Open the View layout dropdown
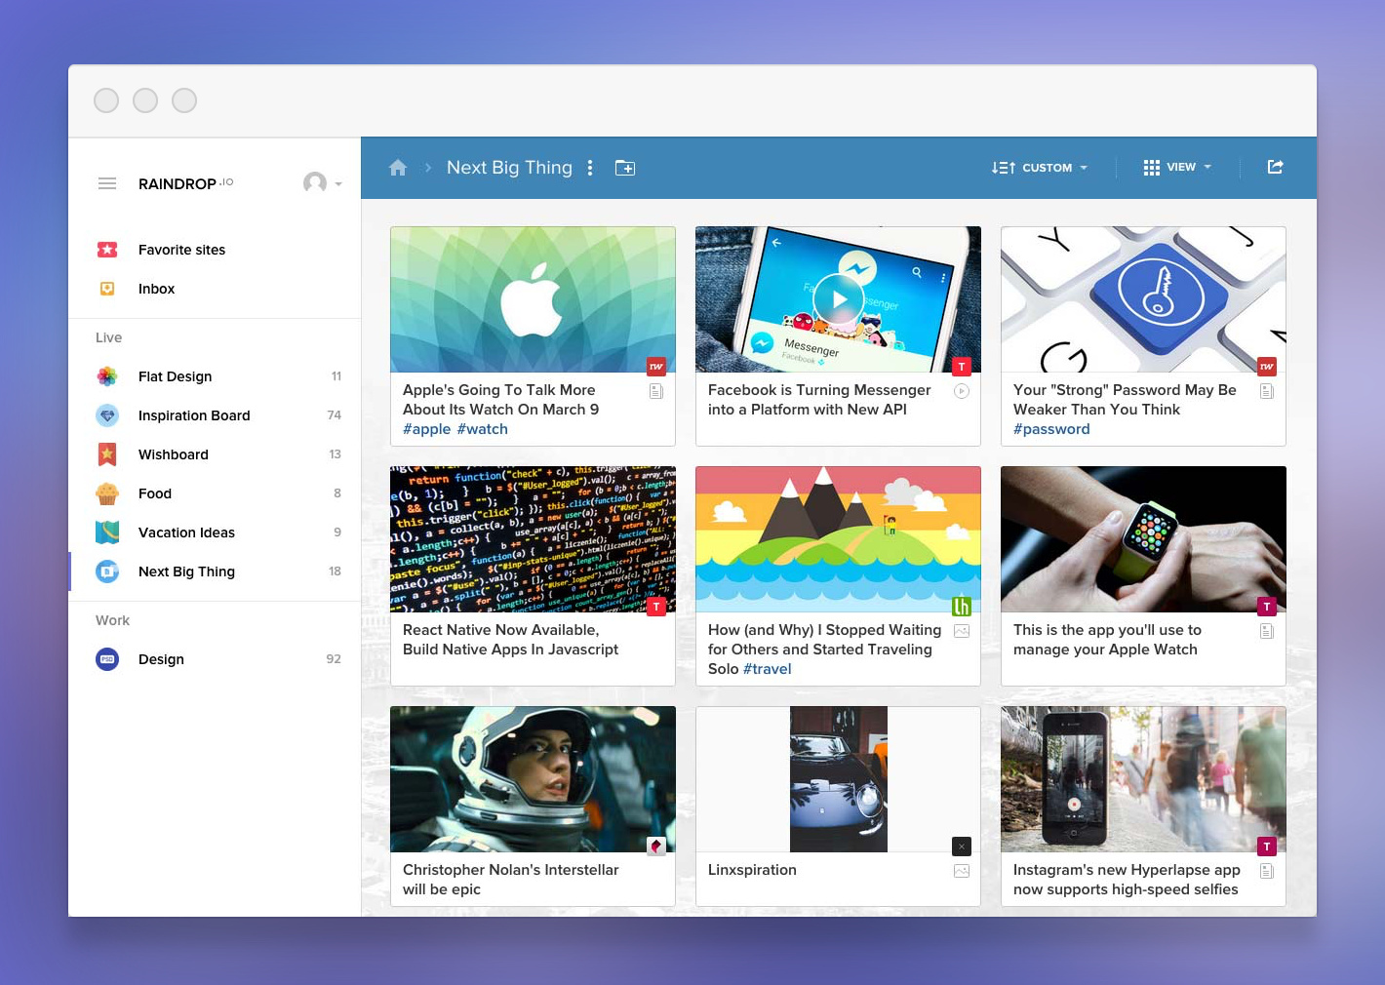The height and width of the screenshot is (985, 1385). 1177,168
